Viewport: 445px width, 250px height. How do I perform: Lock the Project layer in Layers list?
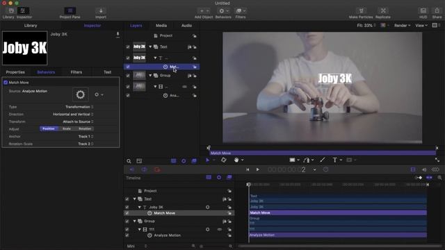(x=195, y=35)
